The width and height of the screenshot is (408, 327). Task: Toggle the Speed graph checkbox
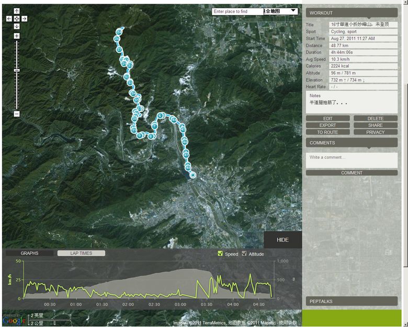click(x=220, y=254)
